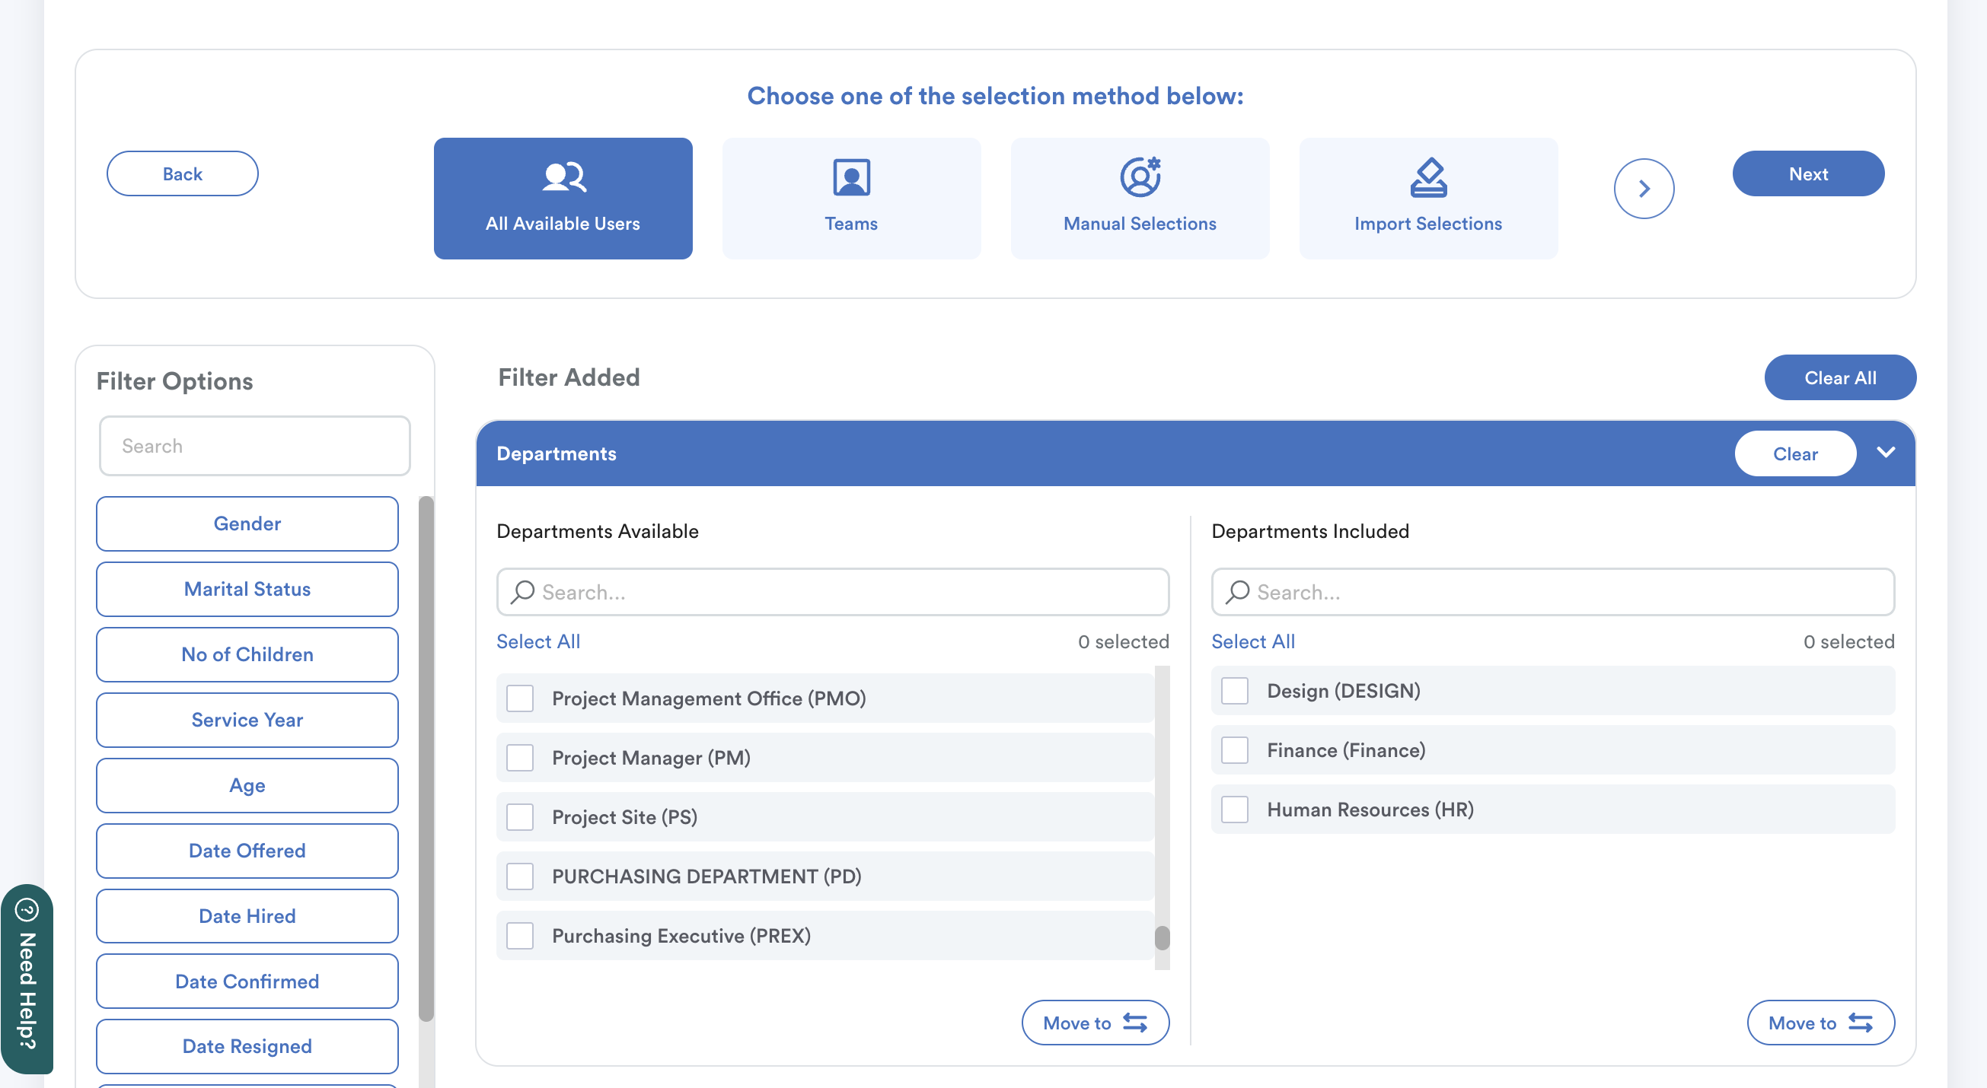Add the Gender filter option
The height and width of the screenshot is (1088, 1987).
247,523
